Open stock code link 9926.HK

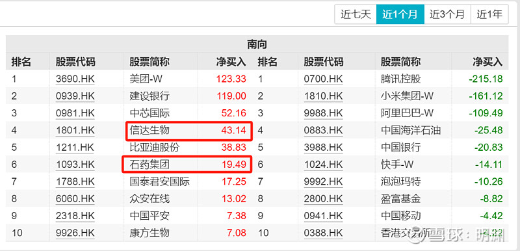[x=75, y=233]
